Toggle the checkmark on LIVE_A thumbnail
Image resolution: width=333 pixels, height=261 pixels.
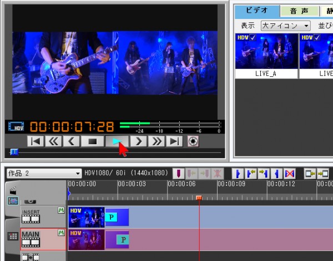pyautogui.click(x=253, y=37)
